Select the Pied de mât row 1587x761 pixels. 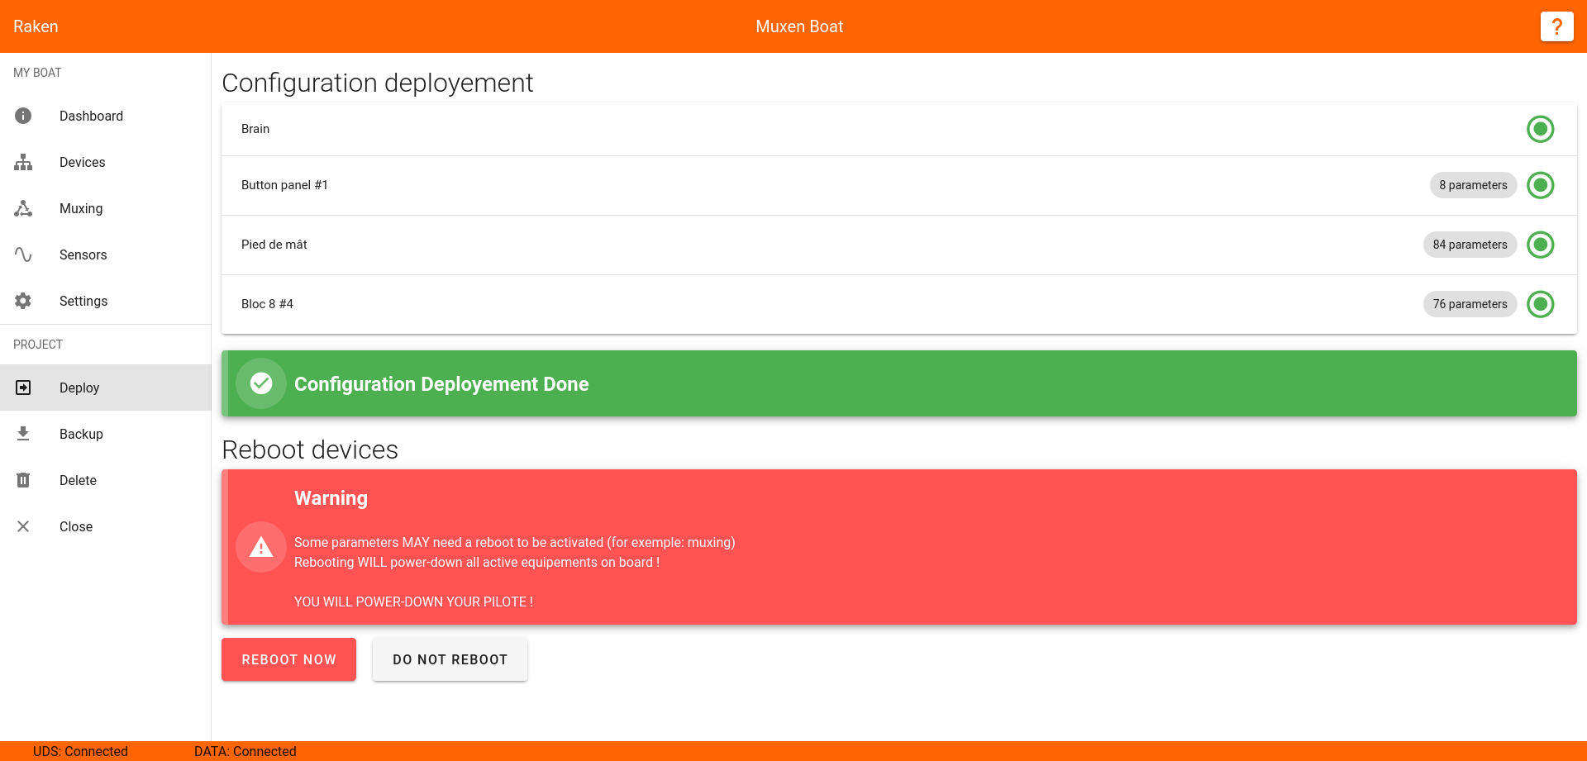tap(899, 245)
